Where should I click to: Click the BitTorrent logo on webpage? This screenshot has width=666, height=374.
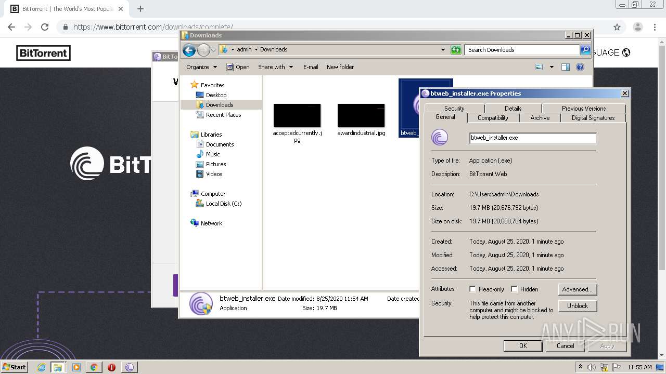(43, 52)
